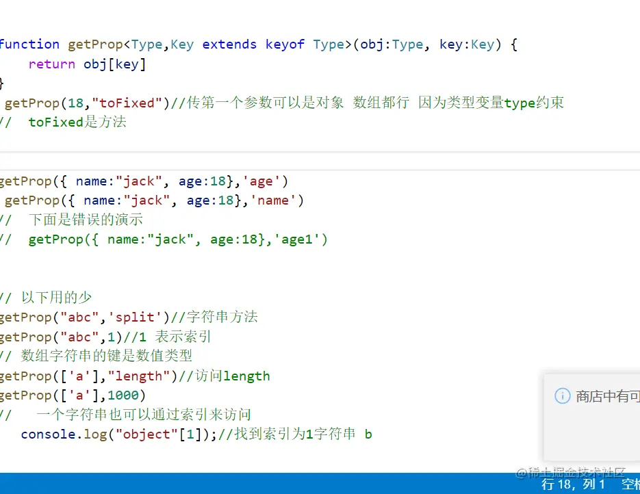640x494 pixels.
Task: Click the info icon in the notification popup
Action: [x=562, y=395]
